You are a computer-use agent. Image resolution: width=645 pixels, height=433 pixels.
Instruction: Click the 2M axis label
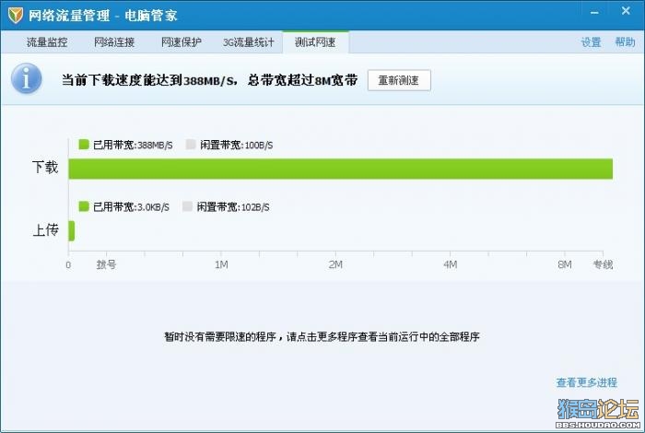click(335, 264)
